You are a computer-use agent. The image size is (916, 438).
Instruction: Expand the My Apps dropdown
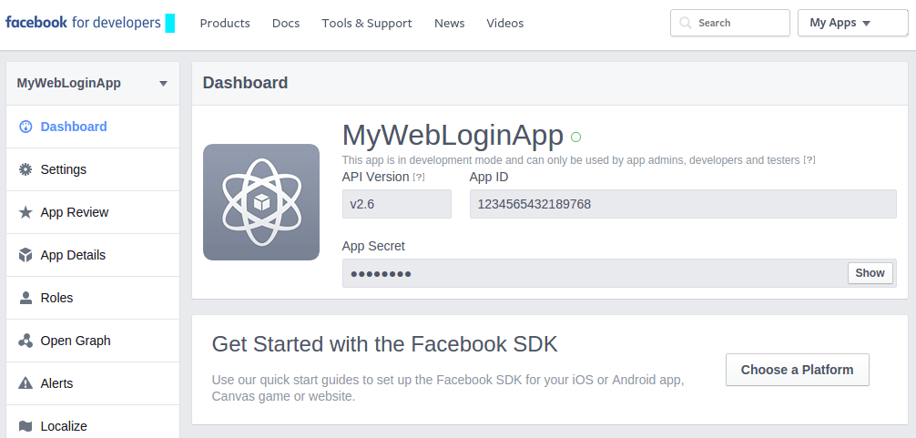point(853,23)
